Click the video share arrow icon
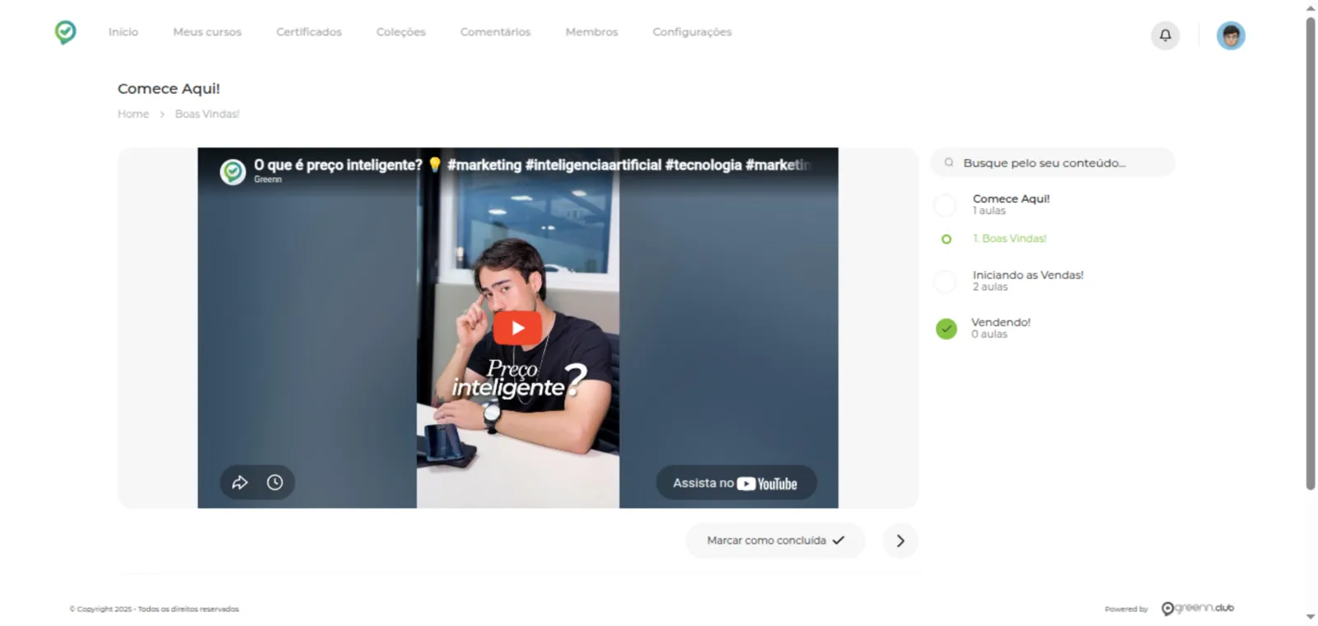The height and width of the screenshot is (626, 1318). 240,483
